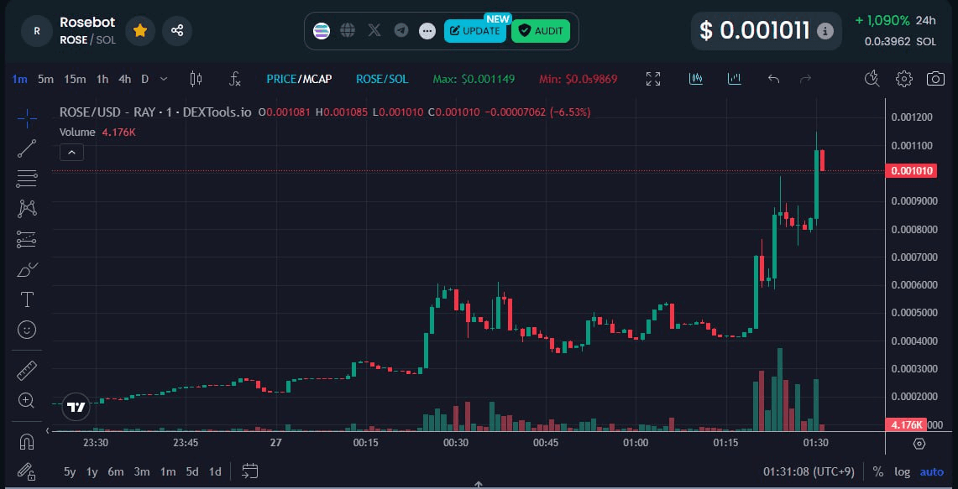Open the Telegram social icon

coord(401,30)
